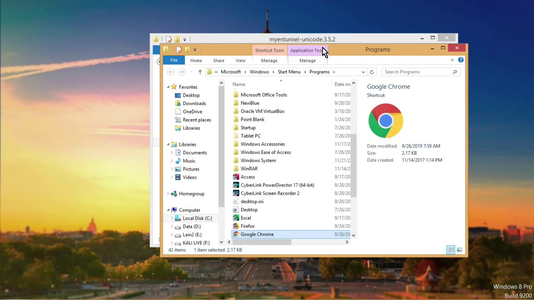This screenshot has width=534, height=300.
Task: Expand the Documents library node
Action: 172,153
